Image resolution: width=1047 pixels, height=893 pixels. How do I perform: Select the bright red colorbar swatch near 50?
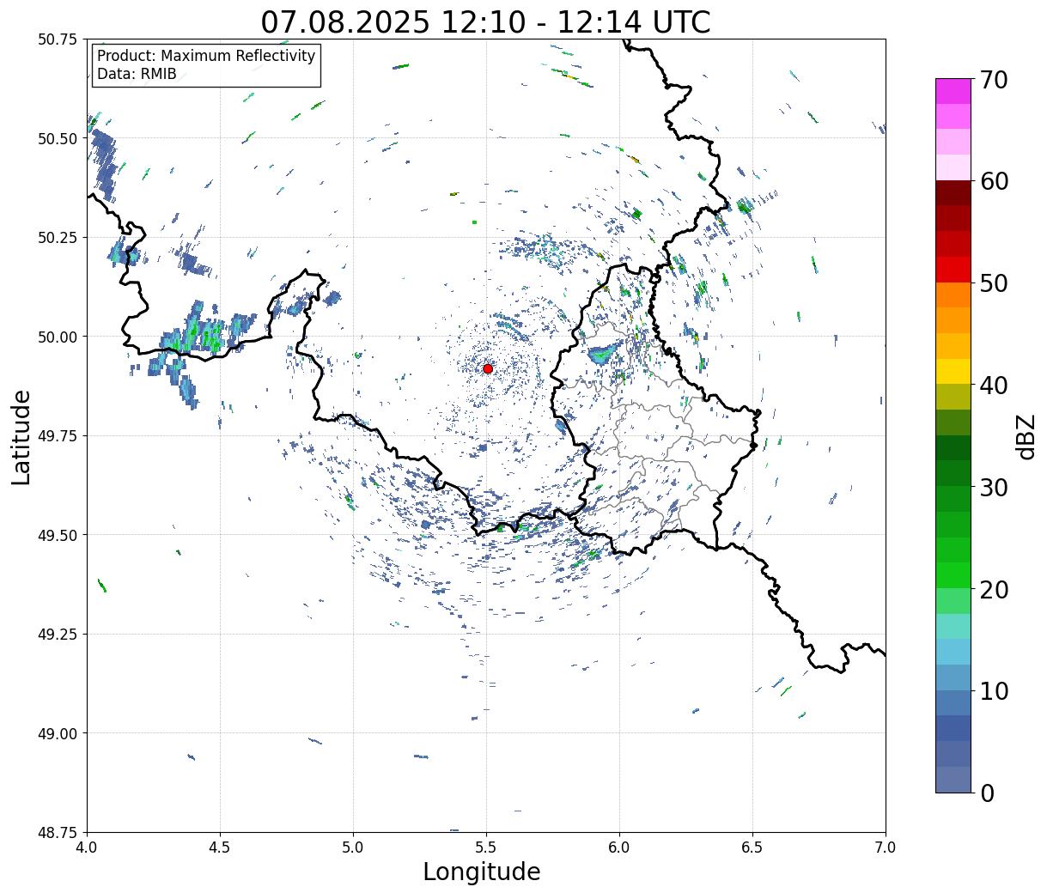pyautogui.click(x=953, y=270)
